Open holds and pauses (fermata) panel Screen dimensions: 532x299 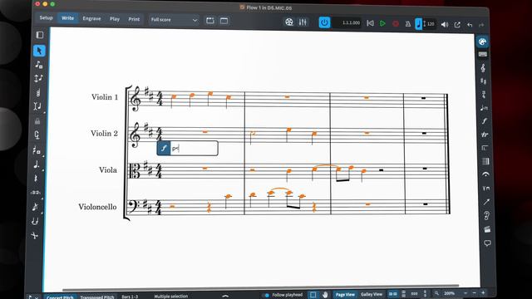(x=485, y=174)
